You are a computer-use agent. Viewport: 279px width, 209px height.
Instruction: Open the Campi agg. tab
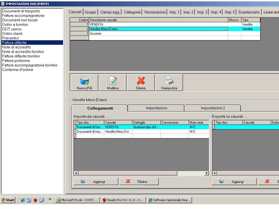[x=110, y=12]
